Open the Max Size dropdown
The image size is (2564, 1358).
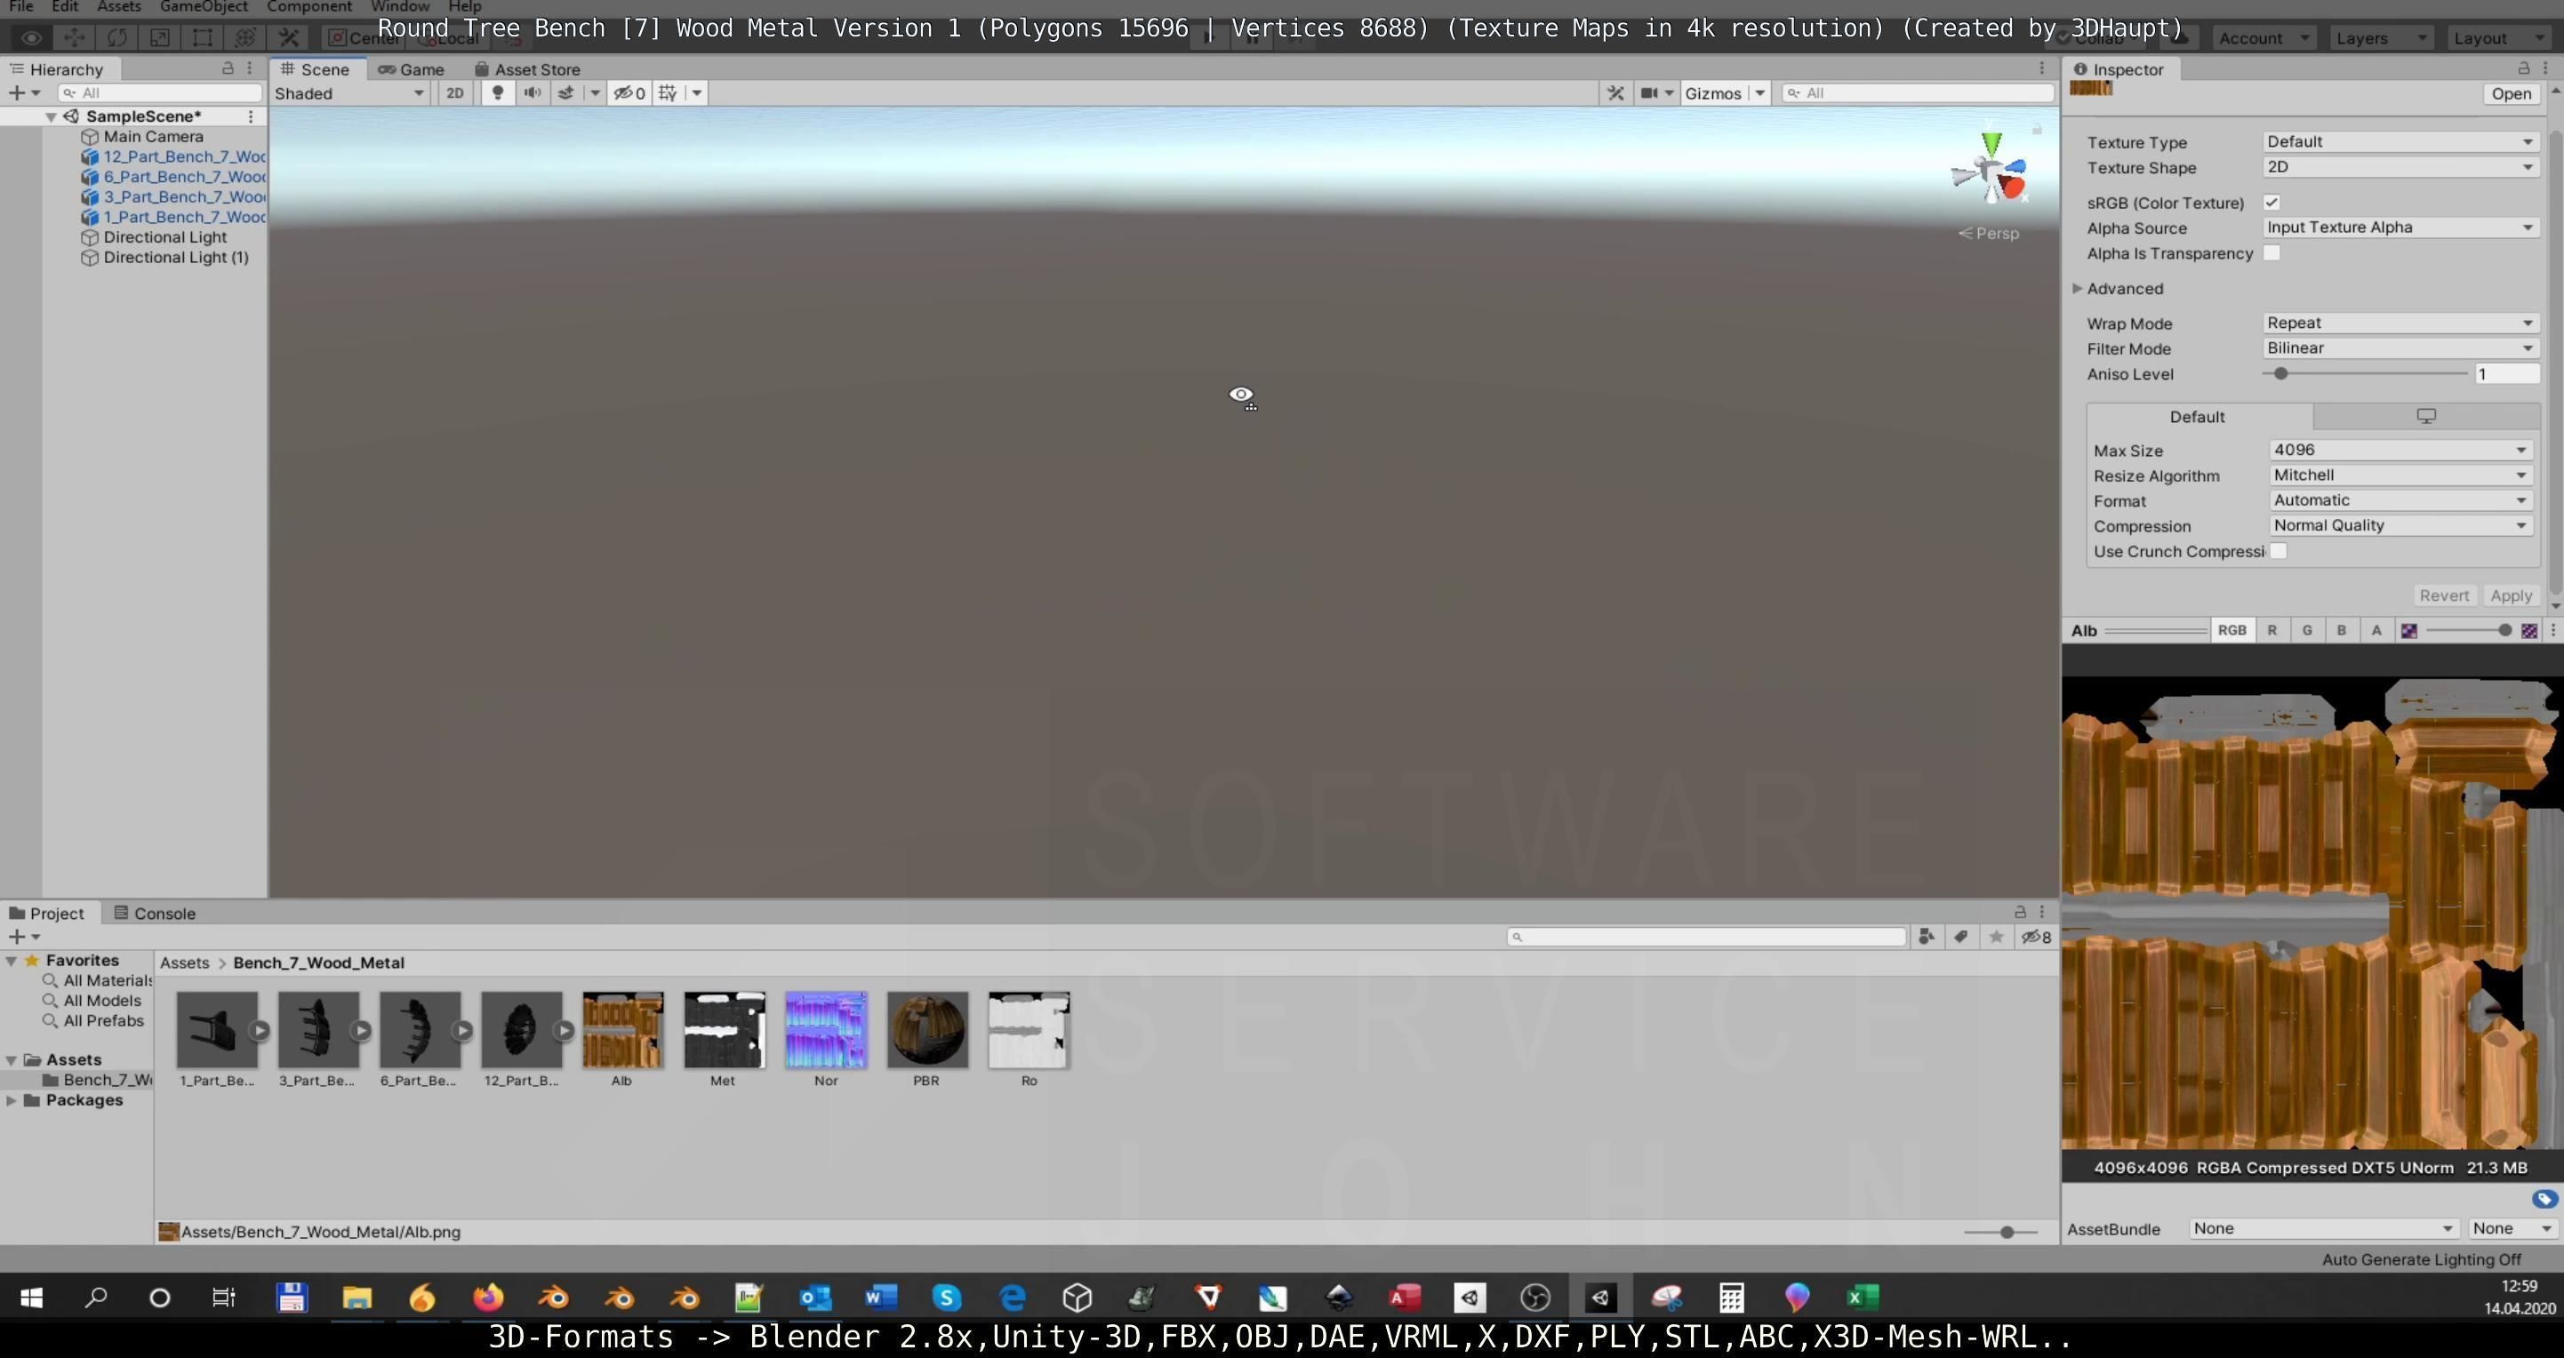tap(2399, 450)
